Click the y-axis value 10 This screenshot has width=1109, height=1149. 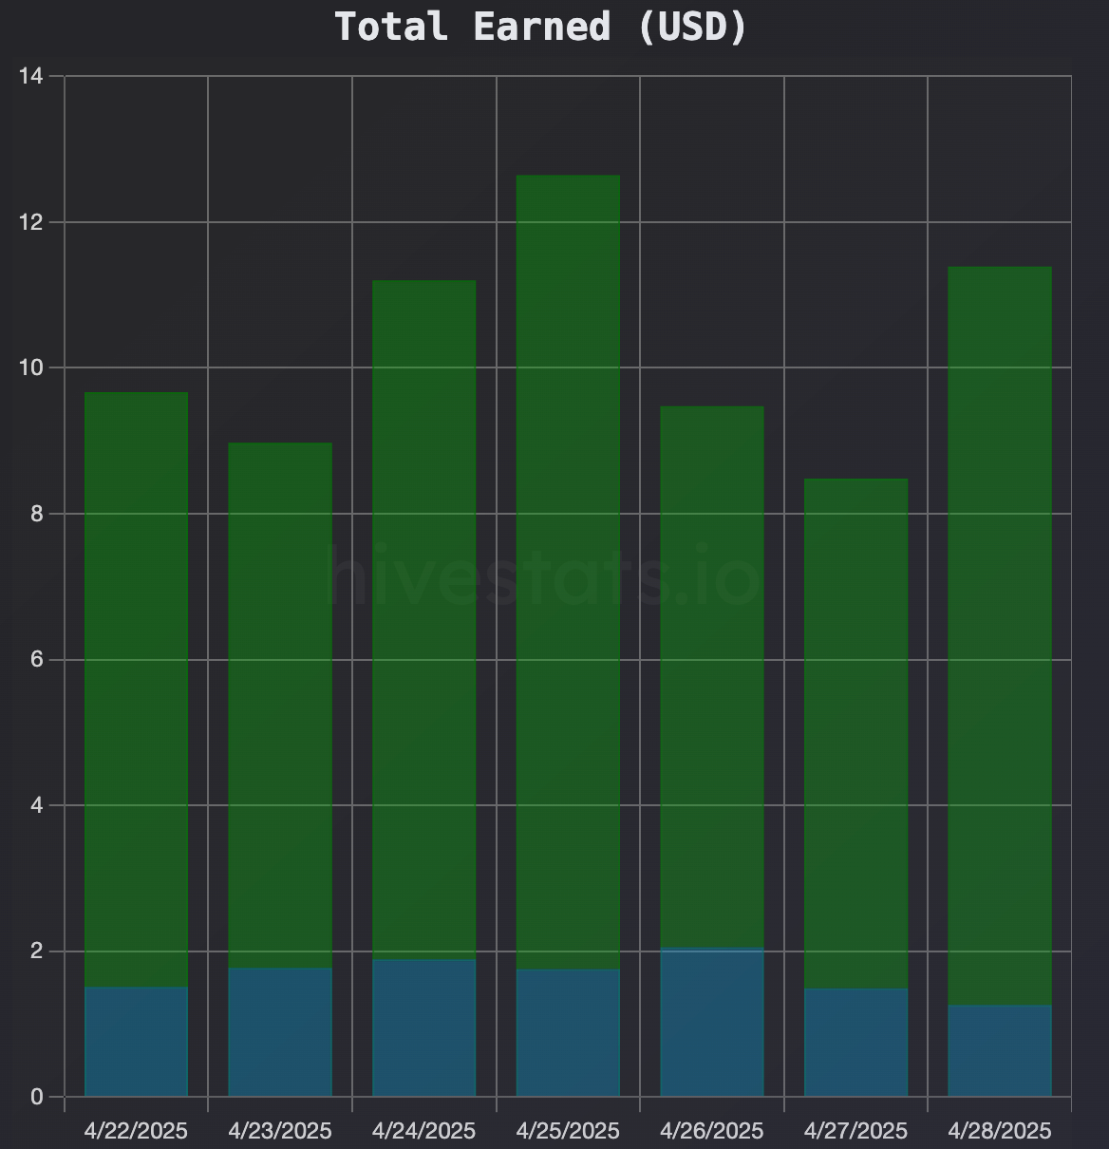31,367
